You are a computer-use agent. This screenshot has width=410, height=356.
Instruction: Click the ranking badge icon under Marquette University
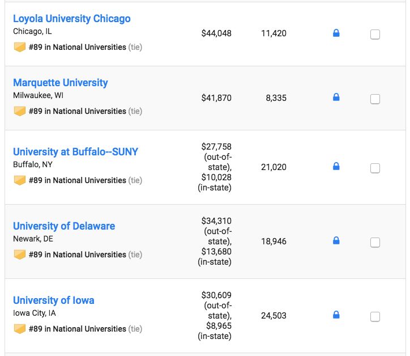(x=20, y=111)
